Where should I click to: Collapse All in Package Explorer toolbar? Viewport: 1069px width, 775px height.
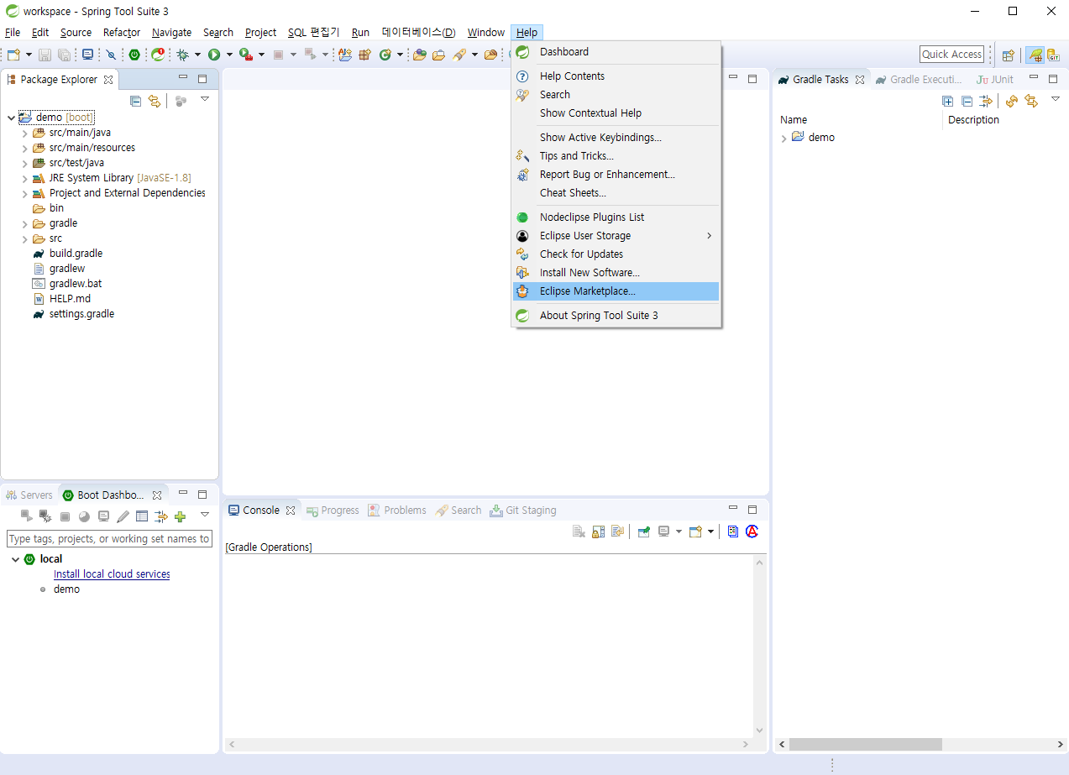coord(136,101)
